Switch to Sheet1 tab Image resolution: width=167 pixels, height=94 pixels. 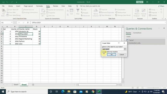coord(16,85)
